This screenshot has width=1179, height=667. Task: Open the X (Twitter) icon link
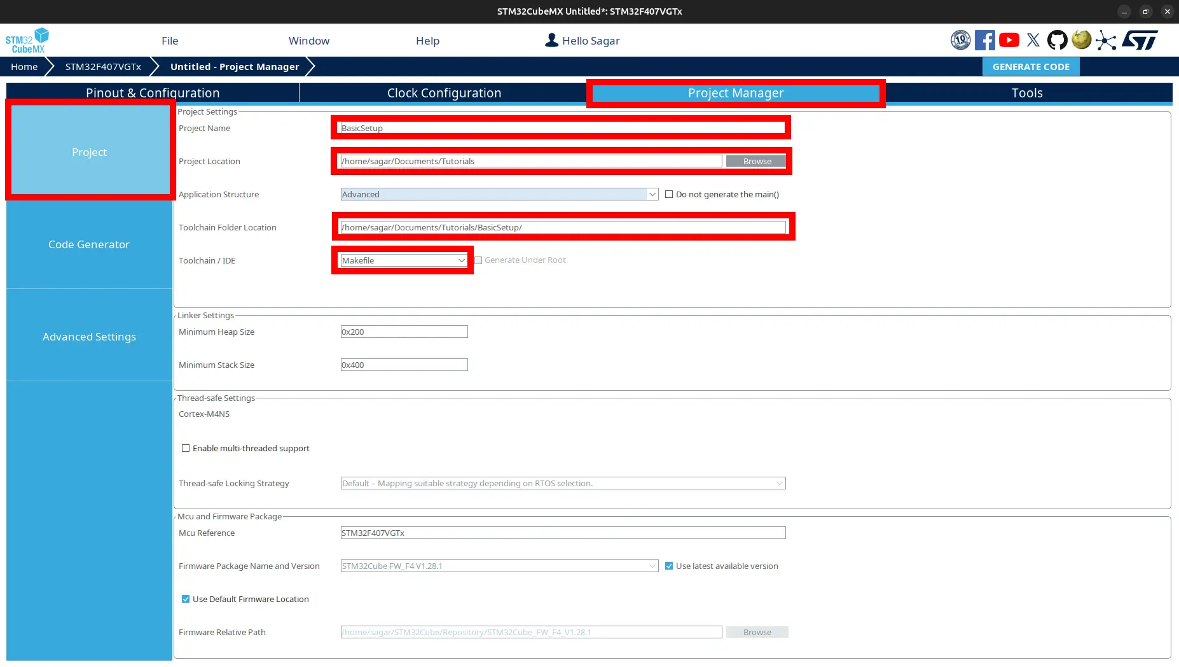click(x=1033, y=40)
